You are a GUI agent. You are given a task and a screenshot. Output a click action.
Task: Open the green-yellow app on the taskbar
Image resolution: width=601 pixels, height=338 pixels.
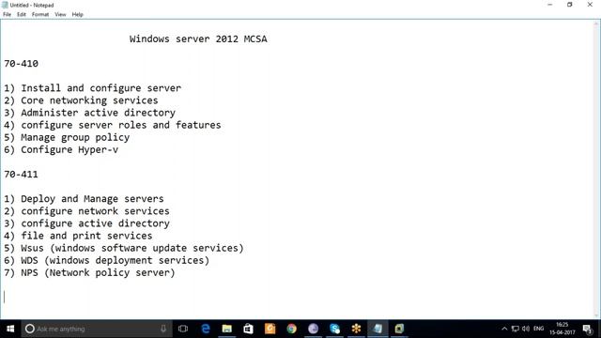[x=399, y=329]
